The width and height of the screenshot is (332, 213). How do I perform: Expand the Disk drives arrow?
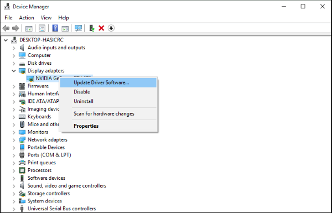[14, 63]
